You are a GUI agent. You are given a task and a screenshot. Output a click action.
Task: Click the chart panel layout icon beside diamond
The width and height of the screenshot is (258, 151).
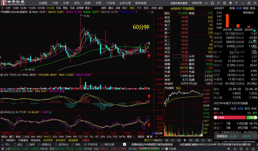click(x=152, y=12)
